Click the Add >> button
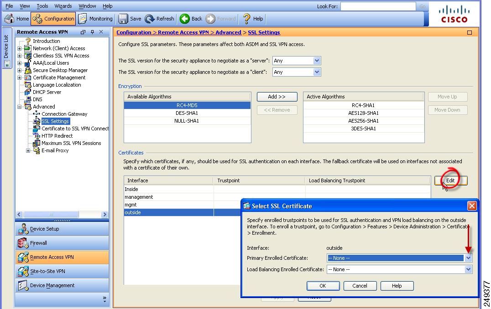Viewport: 491px width, 309px height. 277,97
